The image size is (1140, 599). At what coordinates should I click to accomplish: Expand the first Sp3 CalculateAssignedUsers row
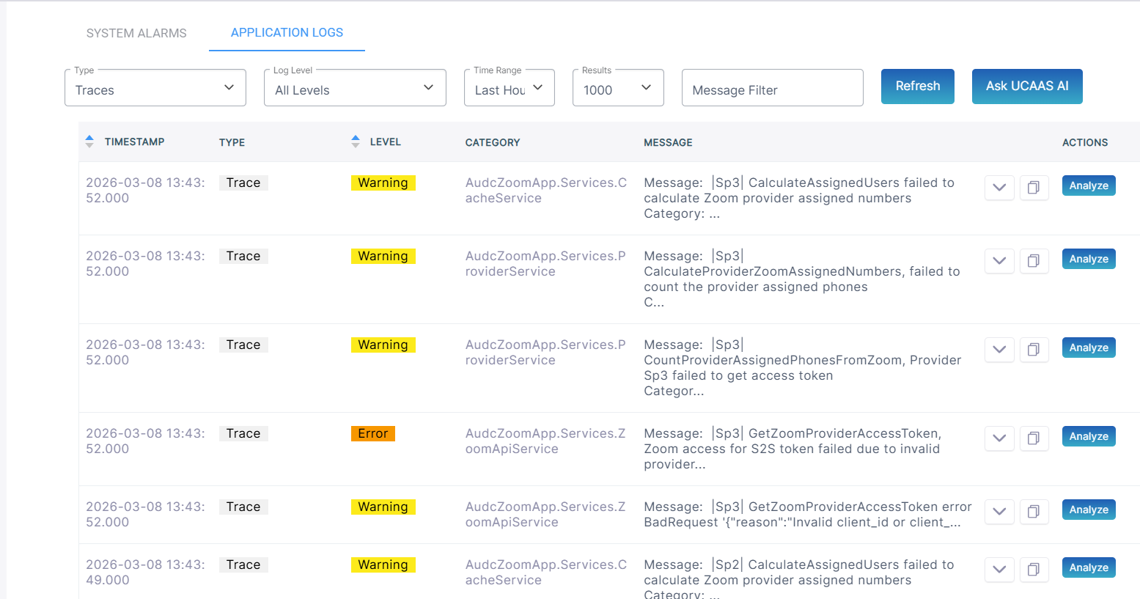[999, 187]
